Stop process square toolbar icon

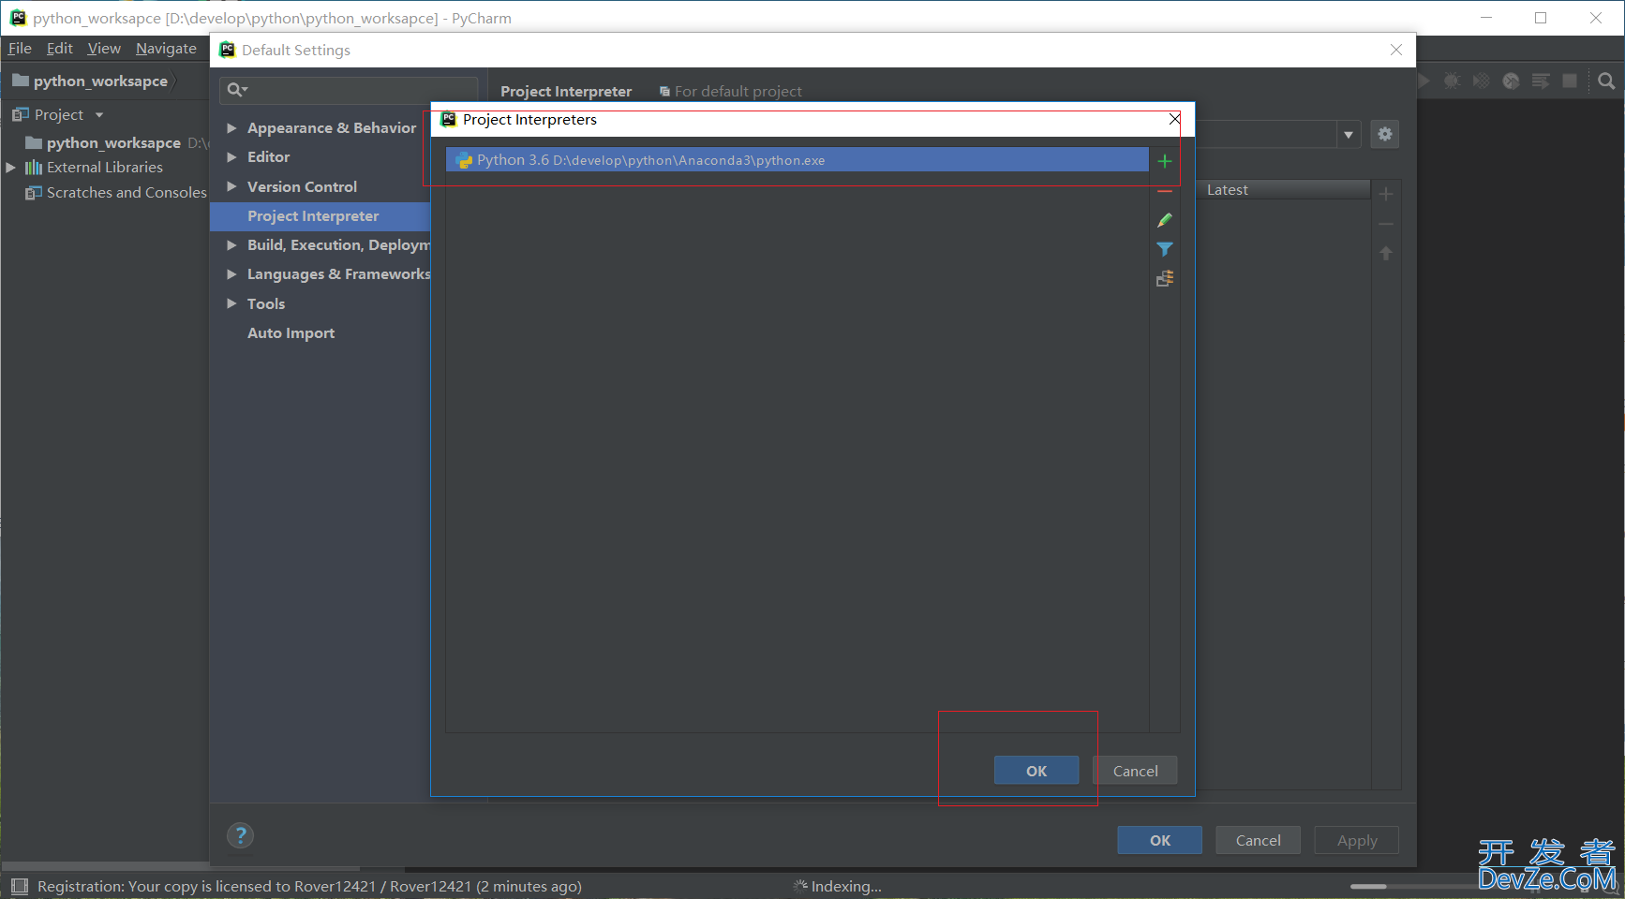click(1570, 81)
